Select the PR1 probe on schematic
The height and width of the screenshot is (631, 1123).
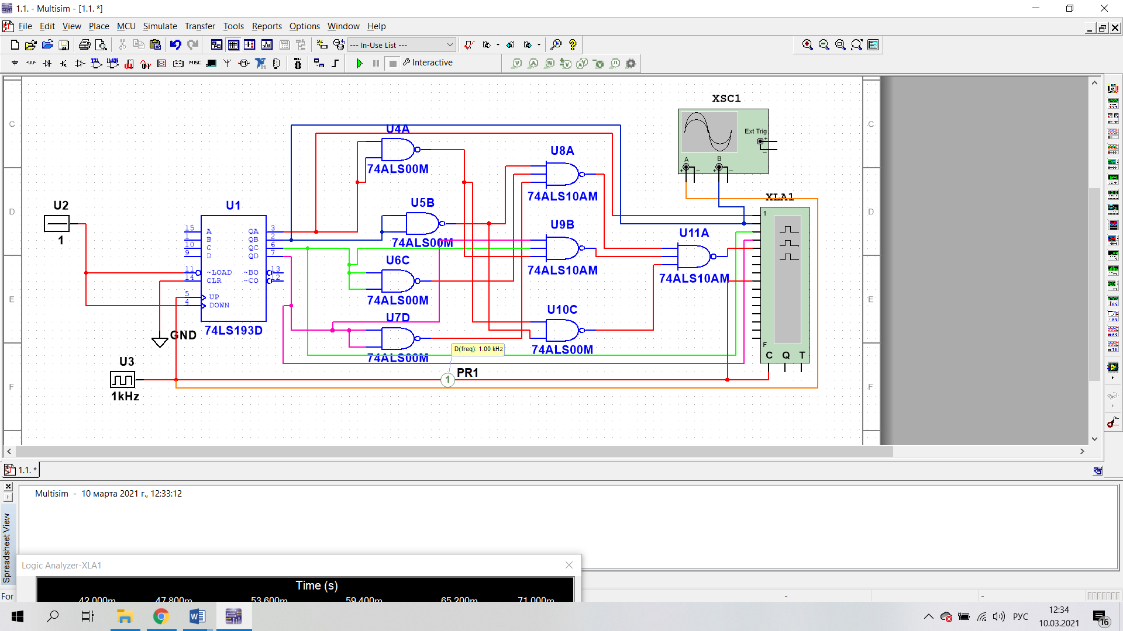(x=447, y=380)
